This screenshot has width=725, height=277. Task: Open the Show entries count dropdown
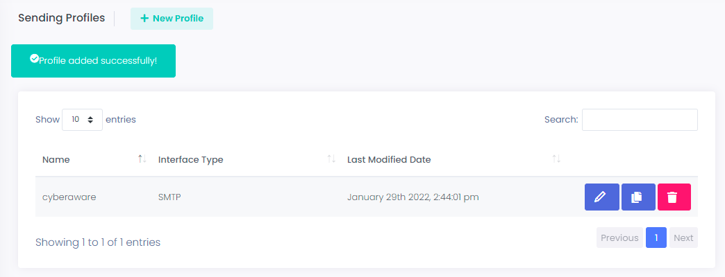point(83,119)
